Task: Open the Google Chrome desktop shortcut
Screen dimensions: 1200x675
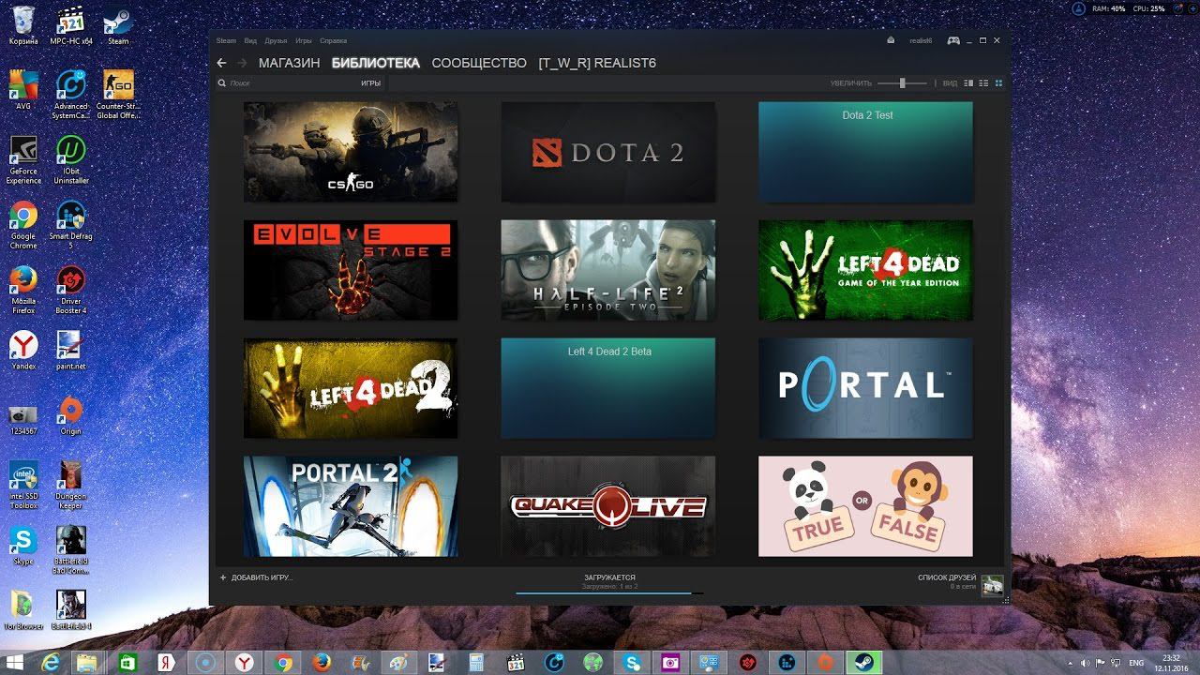Action: [23, 225]
